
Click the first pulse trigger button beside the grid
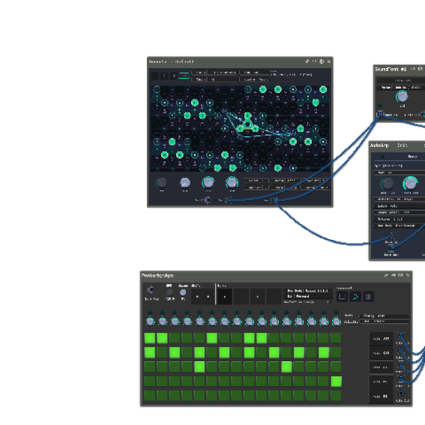[x=381, y=339]
